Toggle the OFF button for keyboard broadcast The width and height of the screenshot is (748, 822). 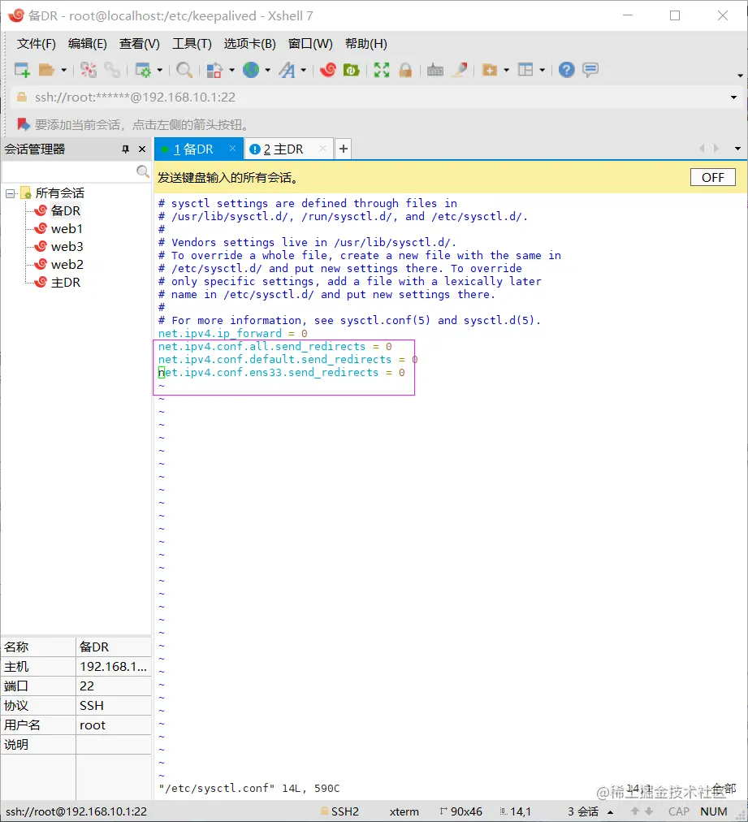(712, 177)
